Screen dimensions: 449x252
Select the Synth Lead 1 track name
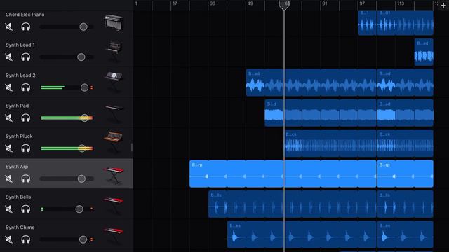click(20, 45)
